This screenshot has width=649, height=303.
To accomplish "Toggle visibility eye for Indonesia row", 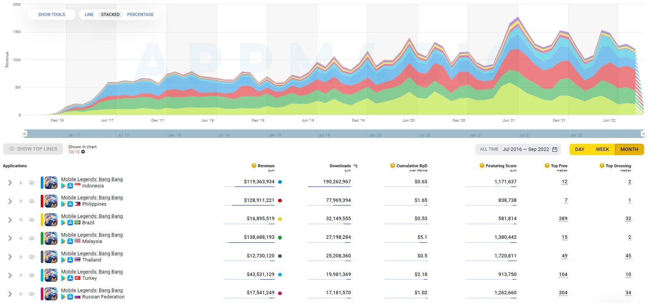I will 32,183.
